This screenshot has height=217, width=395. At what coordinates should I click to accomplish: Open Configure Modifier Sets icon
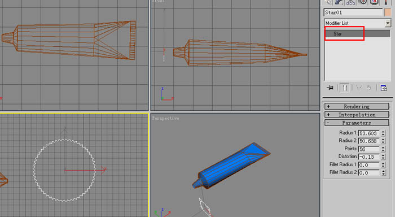point(384,88)
